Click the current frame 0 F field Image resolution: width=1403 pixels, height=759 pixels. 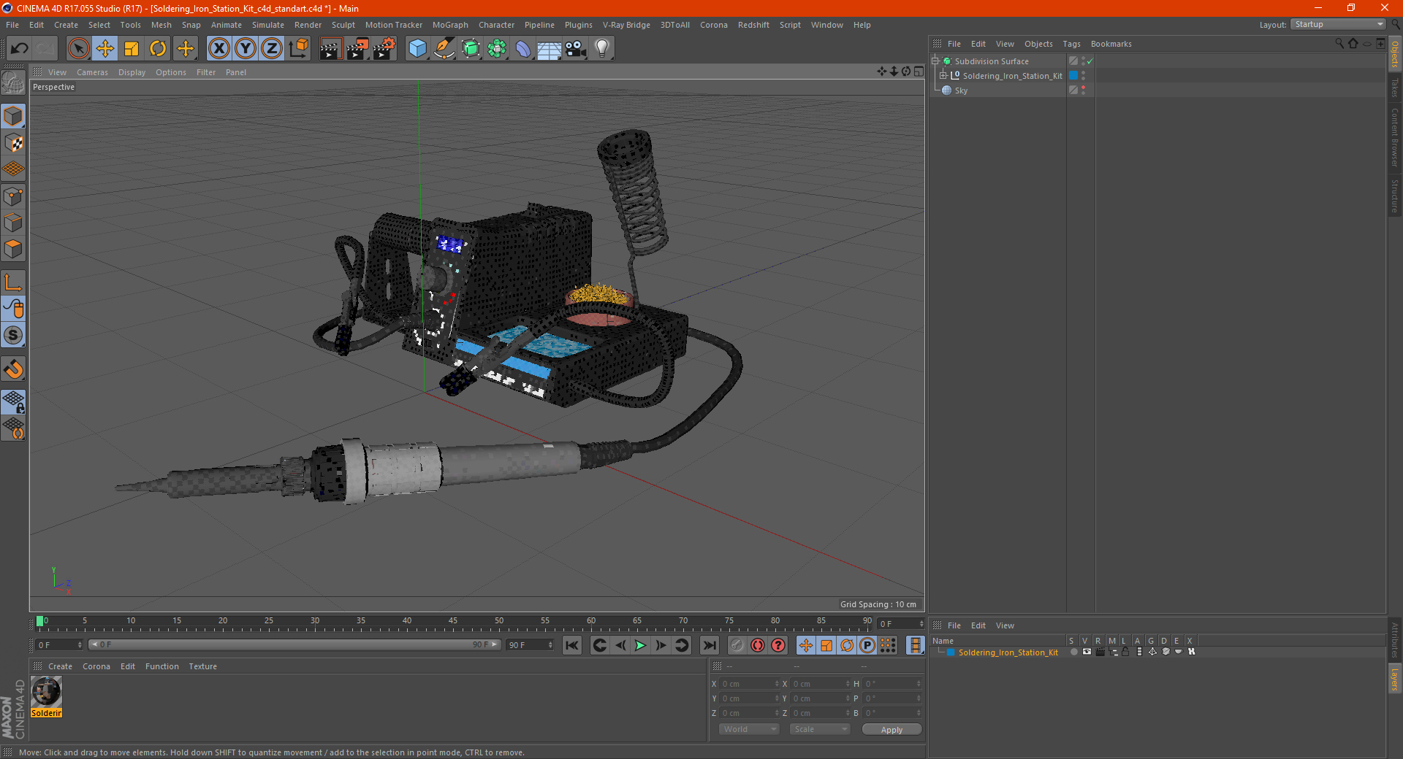(59, 645)
